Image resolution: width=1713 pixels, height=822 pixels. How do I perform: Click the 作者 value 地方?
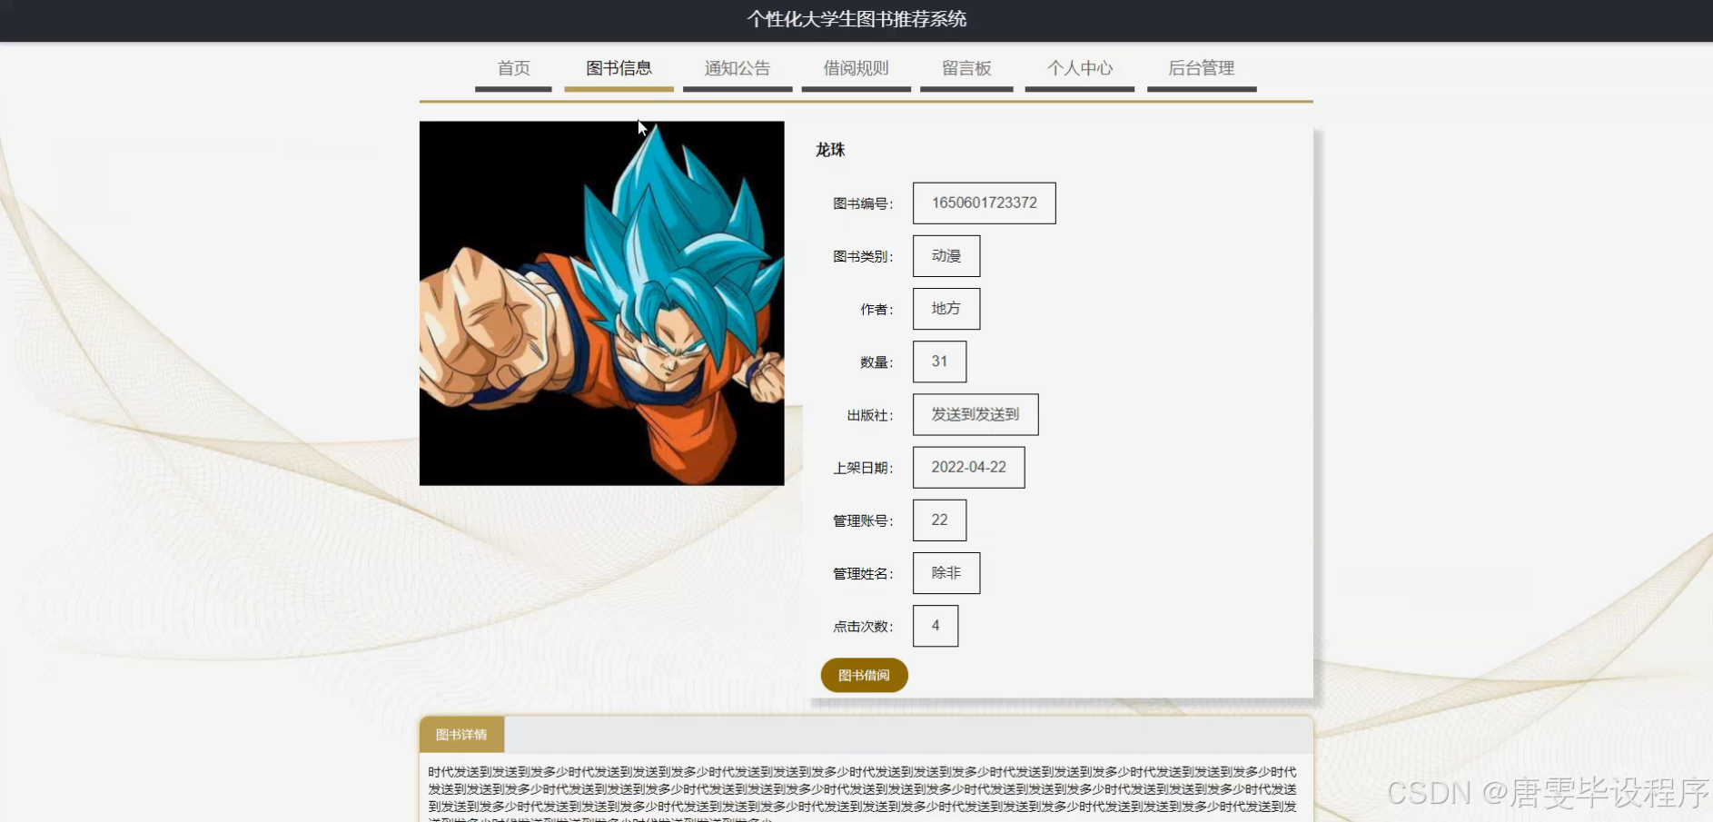[946, 309]
